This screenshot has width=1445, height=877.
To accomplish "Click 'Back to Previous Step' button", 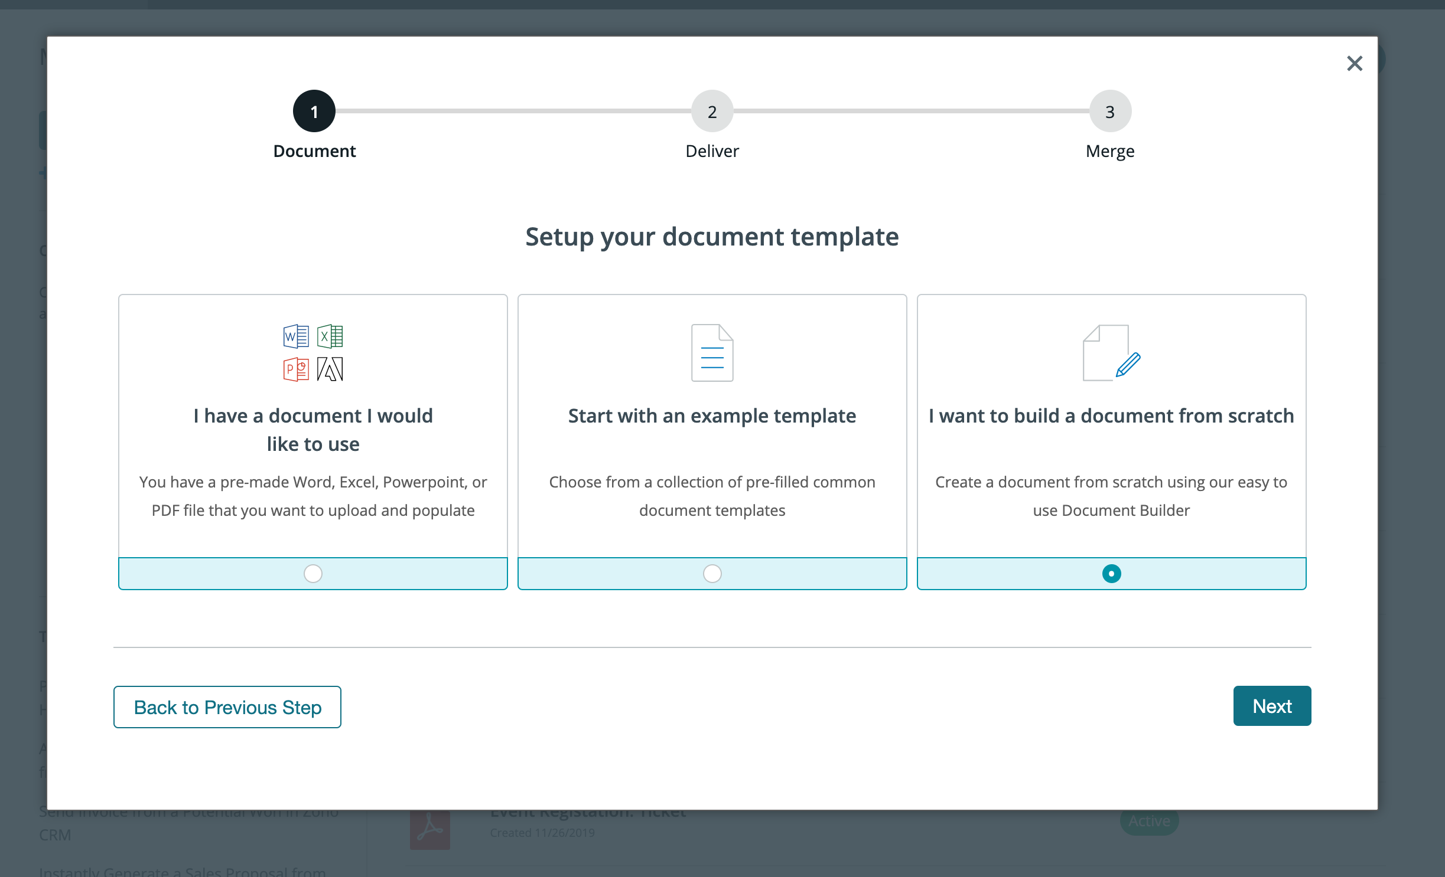I will click(227, 706).
